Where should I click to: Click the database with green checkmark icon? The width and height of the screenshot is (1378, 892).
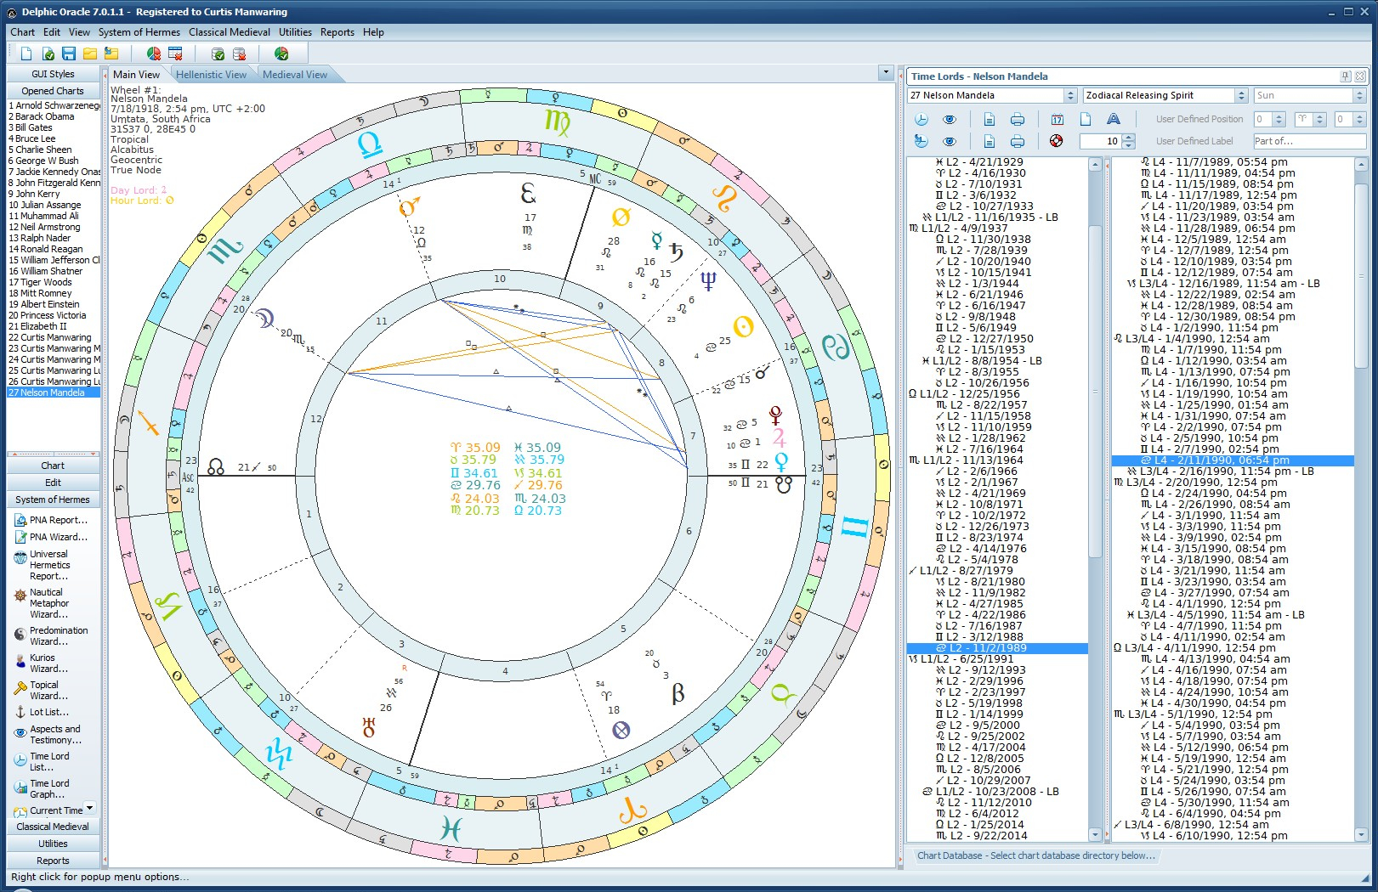tap(218, 54)
